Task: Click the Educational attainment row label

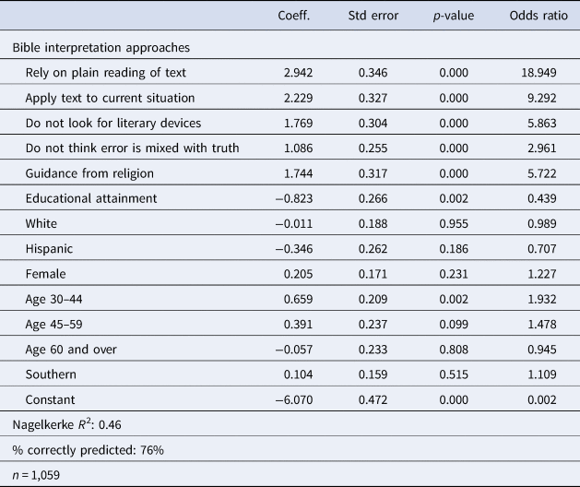Action: [x=91, y=197]
